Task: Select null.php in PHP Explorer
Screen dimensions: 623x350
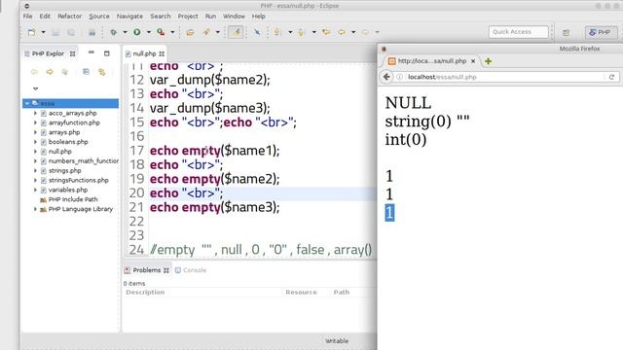Action: coord(59,152)
